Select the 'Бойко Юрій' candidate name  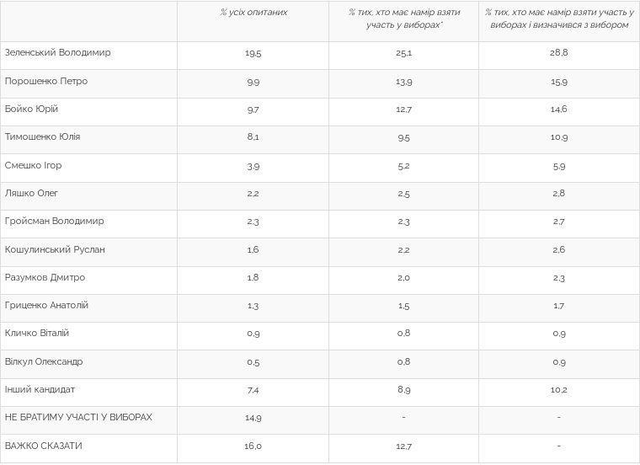coord(32,110)
